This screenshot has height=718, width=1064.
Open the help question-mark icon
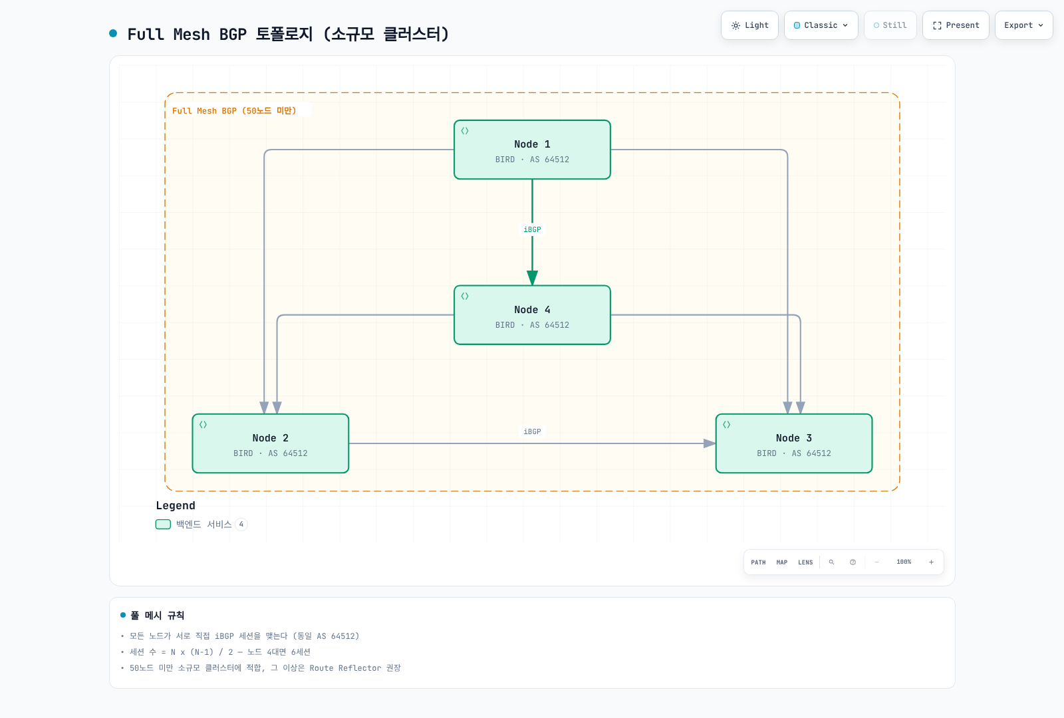point(853,562)
